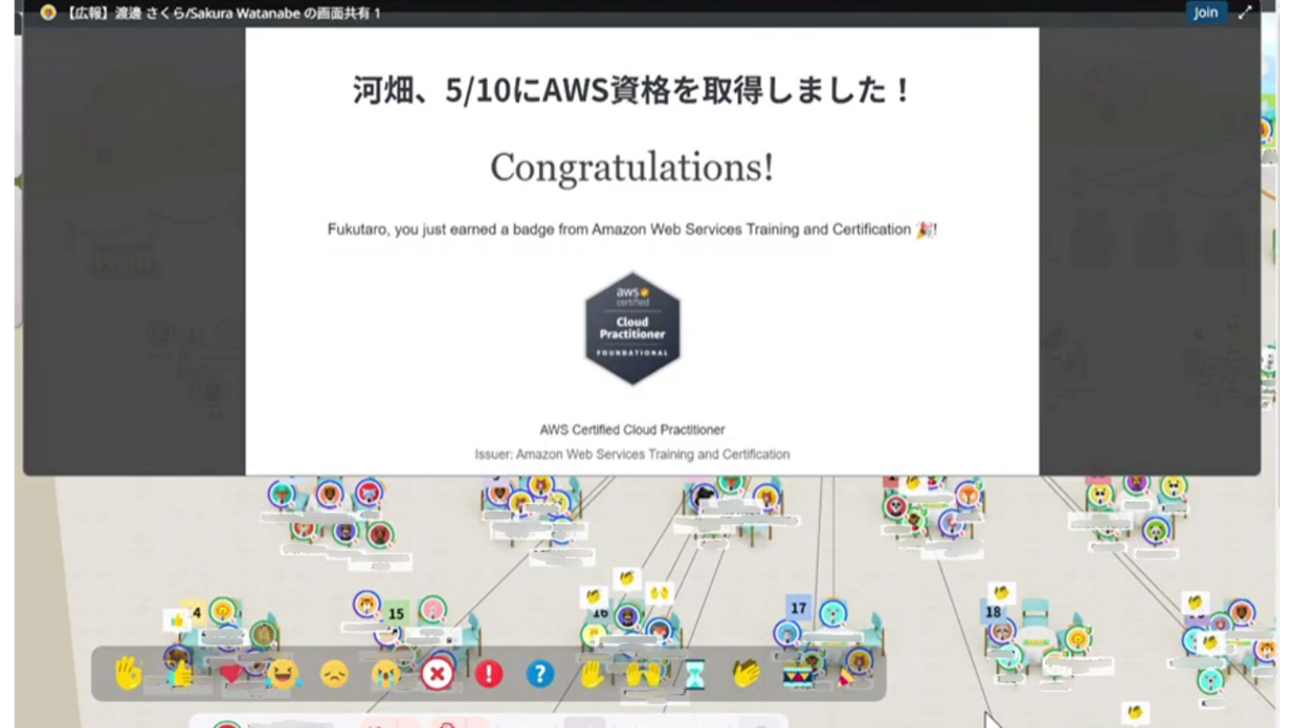Expand the screen share to fullscreen
This screenshot has width=1294, height=728.
tap(1245, 13)
